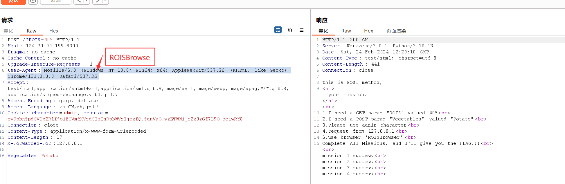Image resolution: width=565 pixels, height=184 pixels.
Task: Select the response 美化 tab
Action: (323, 31)
